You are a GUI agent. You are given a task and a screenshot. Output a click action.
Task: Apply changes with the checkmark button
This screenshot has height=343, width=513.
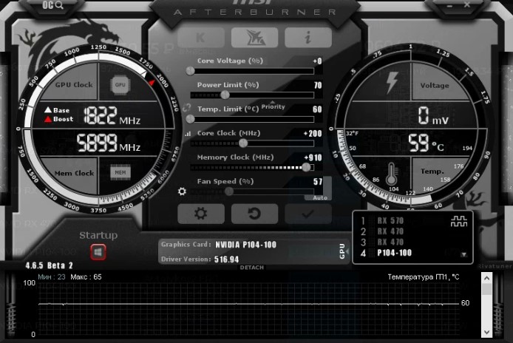pos(308,214)
